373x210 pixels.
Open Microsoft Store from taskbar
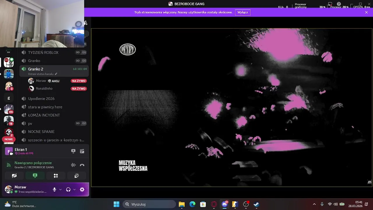pos(203,204)
